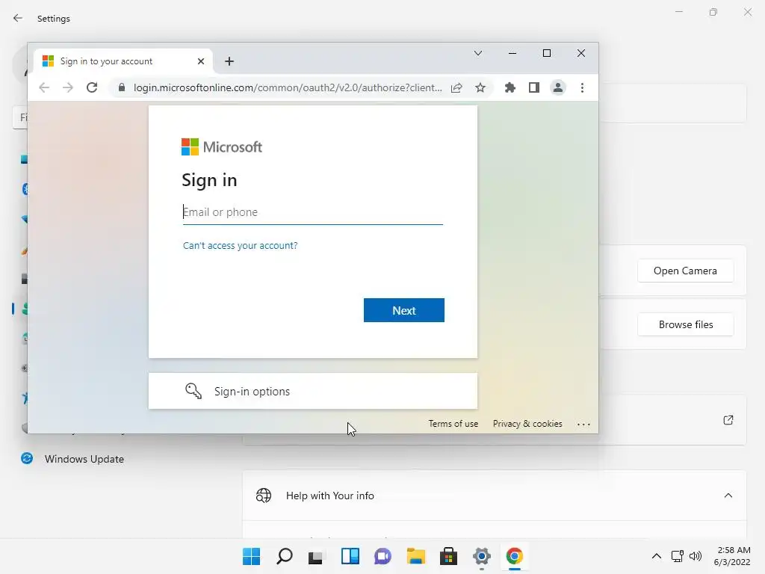
Task: Show hidden tray icons chevron
Action: tap(657, 556)
